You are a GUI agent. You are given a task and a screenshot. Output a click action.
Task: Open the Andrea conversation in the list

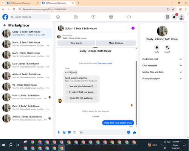[x=26, y=118]
